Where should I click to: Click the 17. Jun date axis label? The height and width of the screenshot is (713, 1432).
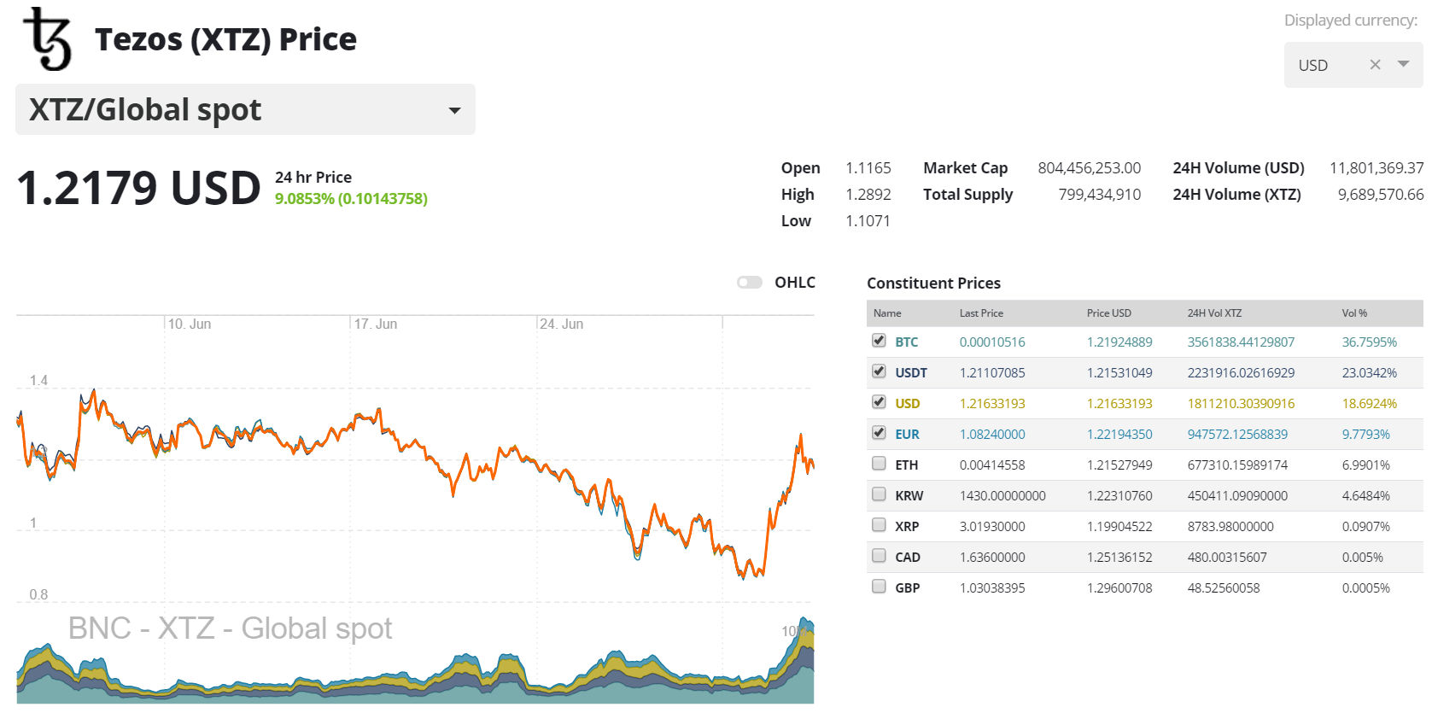(x=376, y=324)
